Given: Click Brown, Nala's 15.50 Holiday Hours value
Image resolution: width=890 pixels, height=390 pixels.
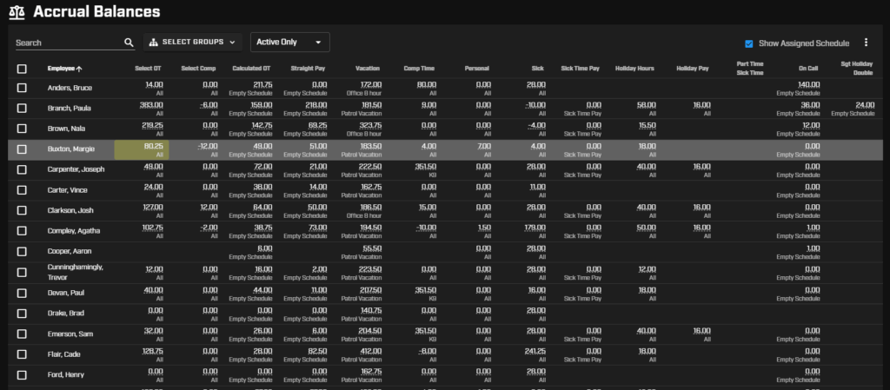Looking at the screenshot, I should pyautogui.click(x=647, y=125).
